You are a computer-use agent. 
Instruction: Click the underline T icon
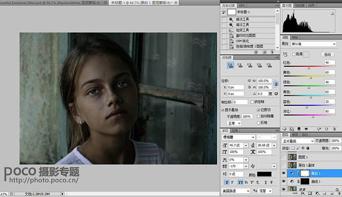click(x=266, y=182)
